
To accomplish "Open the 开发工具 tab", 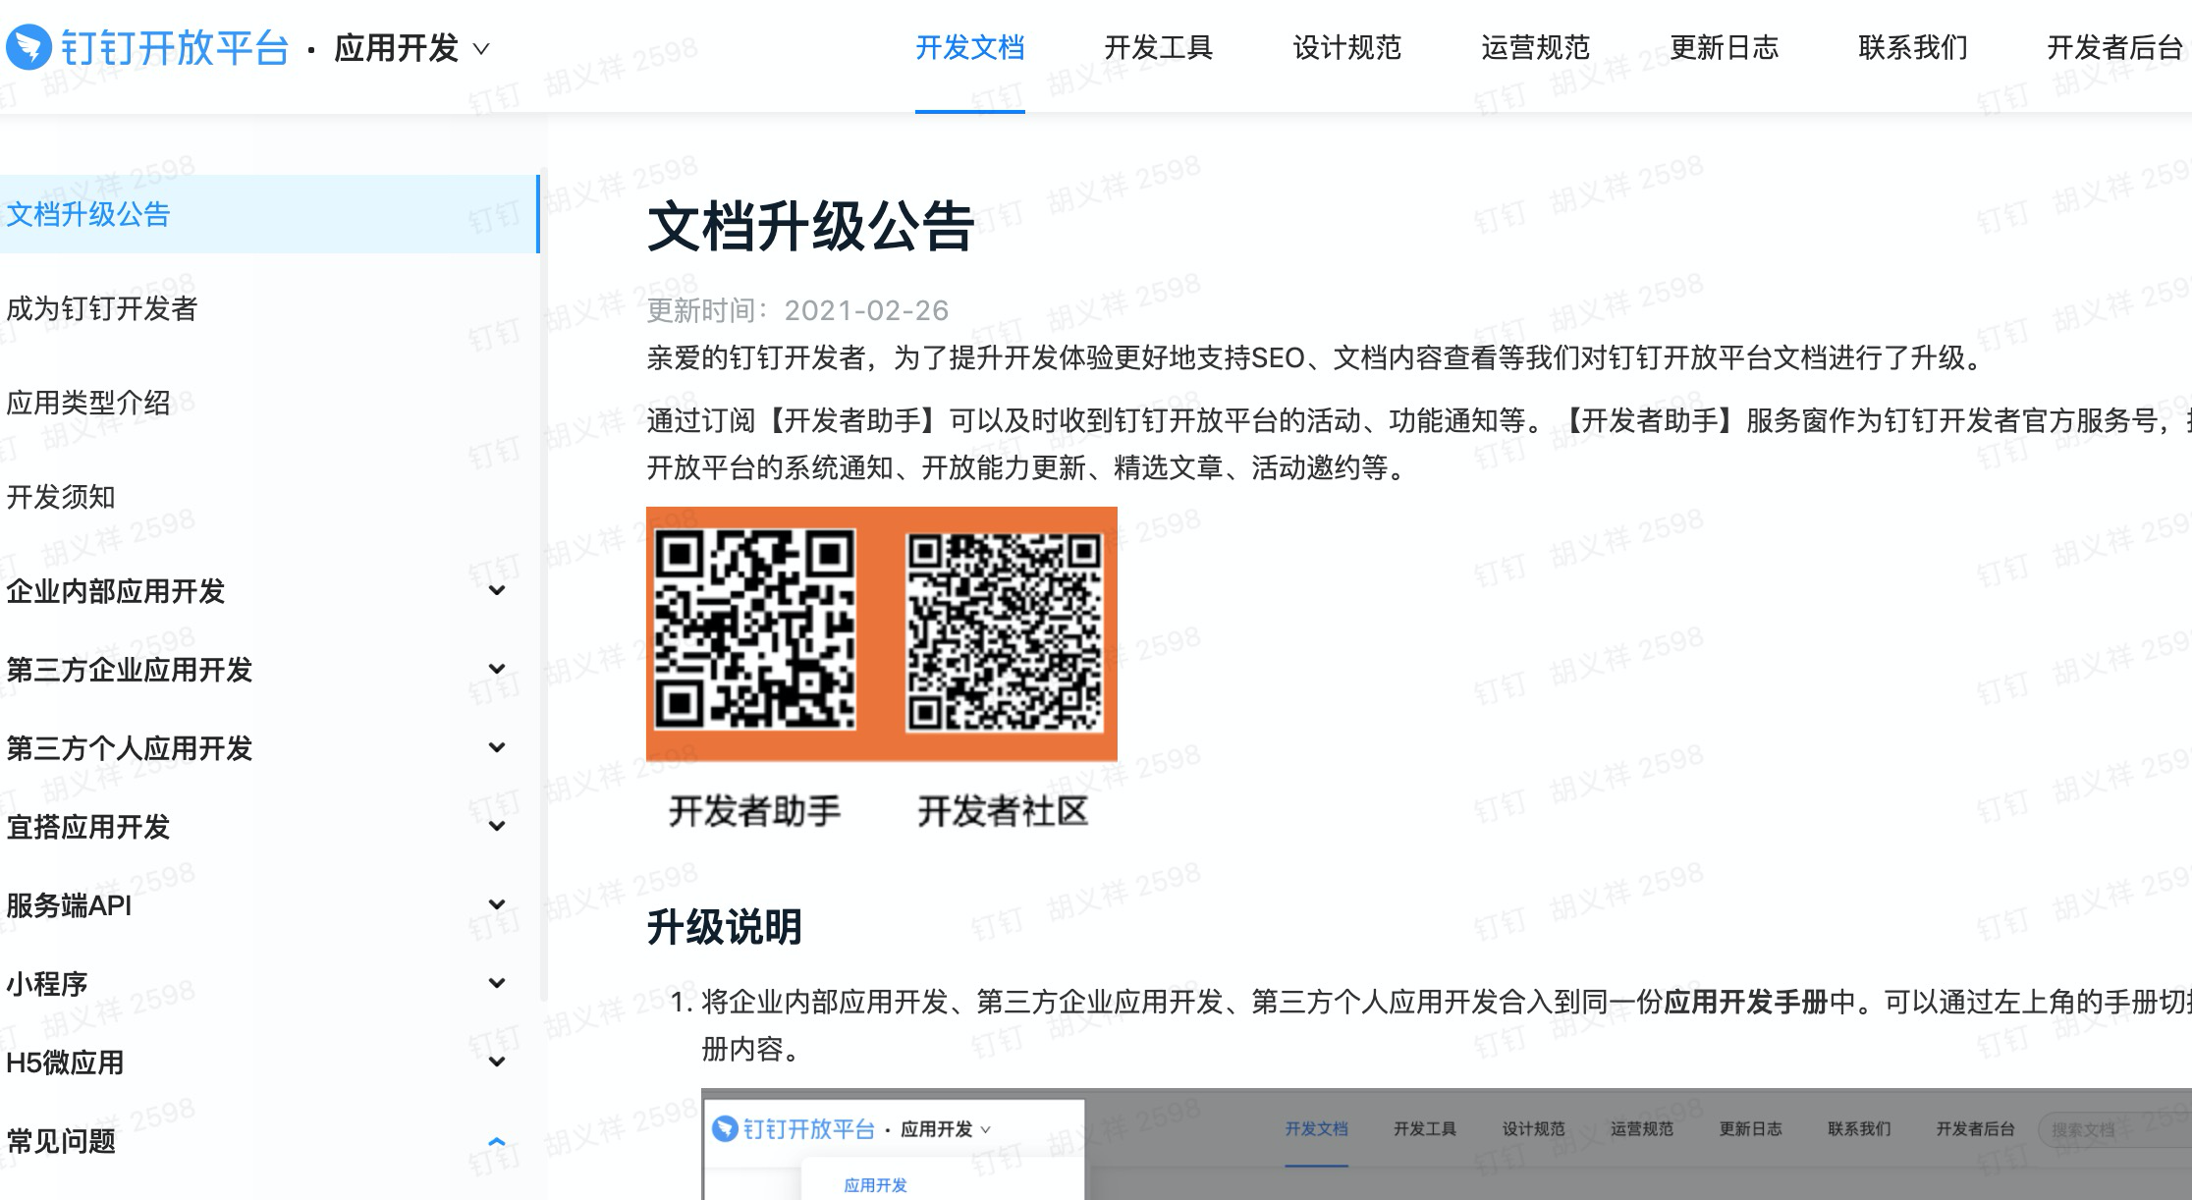I will 1158,47.
